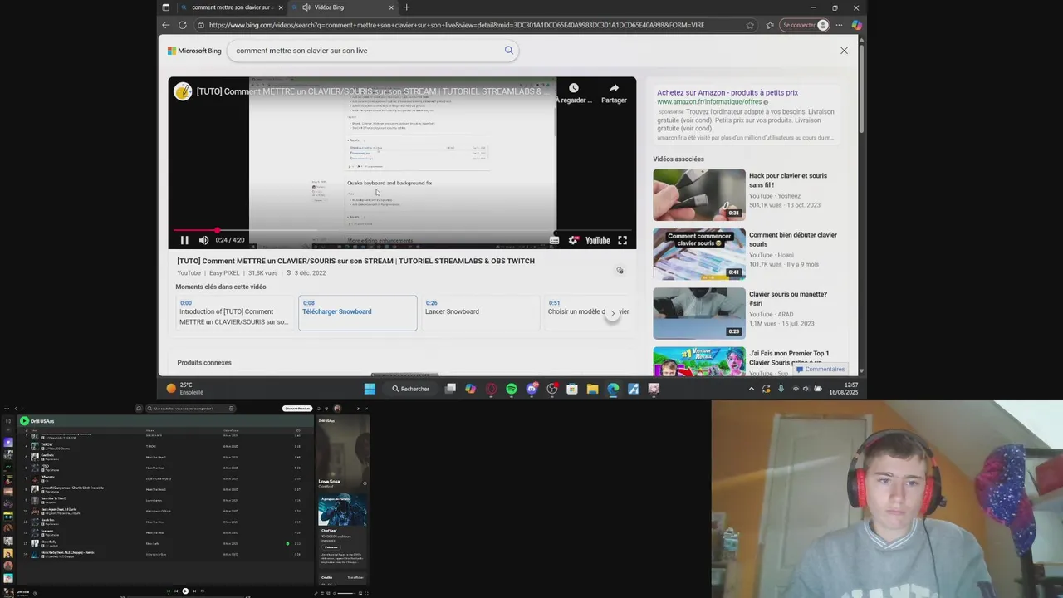The image size is (1063, 598).
Task: Open Discord from the taskbar
Action: (x=531, y=389)
